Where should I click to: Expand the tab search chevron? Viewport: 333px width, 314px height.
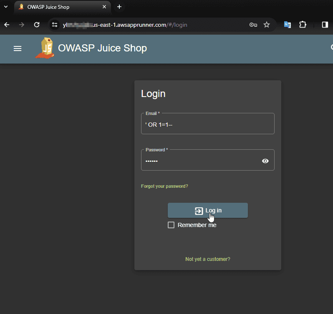[6, 7]
